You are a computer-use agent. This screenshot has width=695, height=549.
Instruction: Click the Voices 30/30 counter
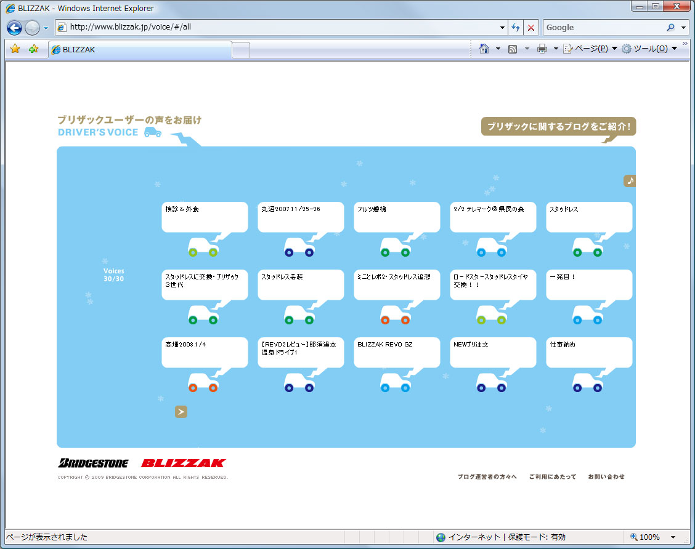[114, 275]
